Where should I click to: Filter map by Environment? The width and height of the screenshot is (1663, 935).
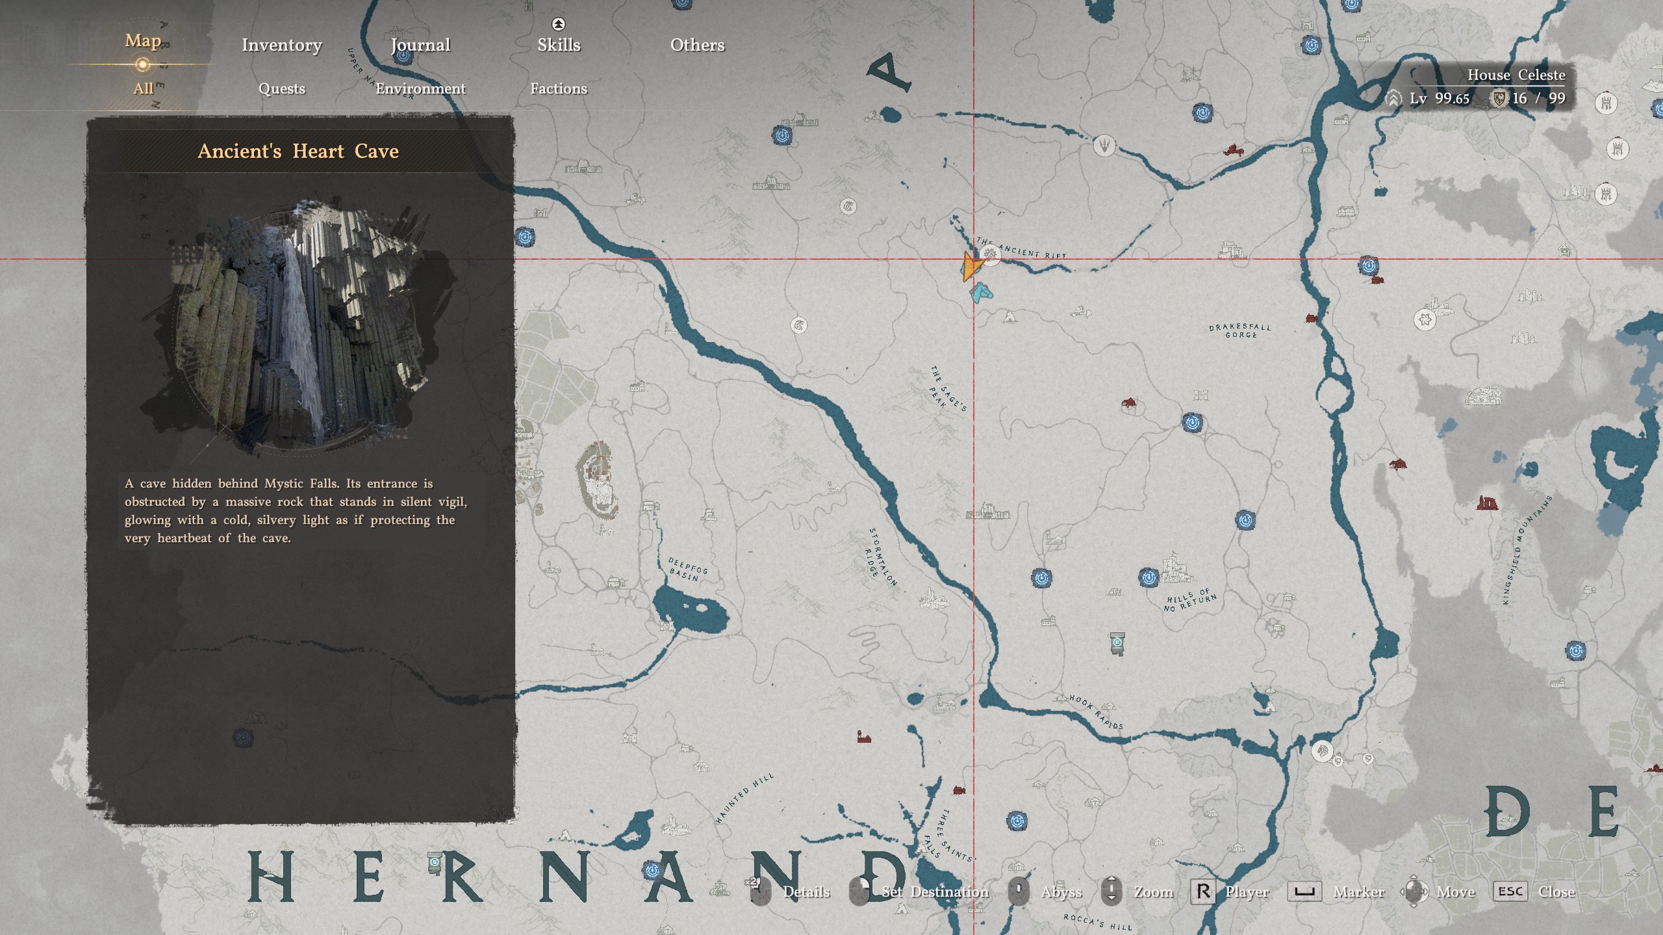420,88
